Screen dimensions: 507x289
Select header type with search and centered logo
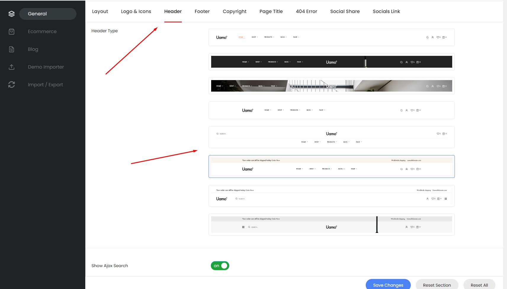(332, 137)
